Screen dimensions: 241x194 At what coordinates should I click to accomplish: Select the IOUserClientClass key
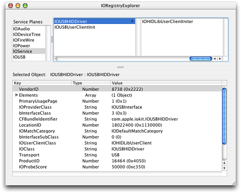(x=37, y=143)
